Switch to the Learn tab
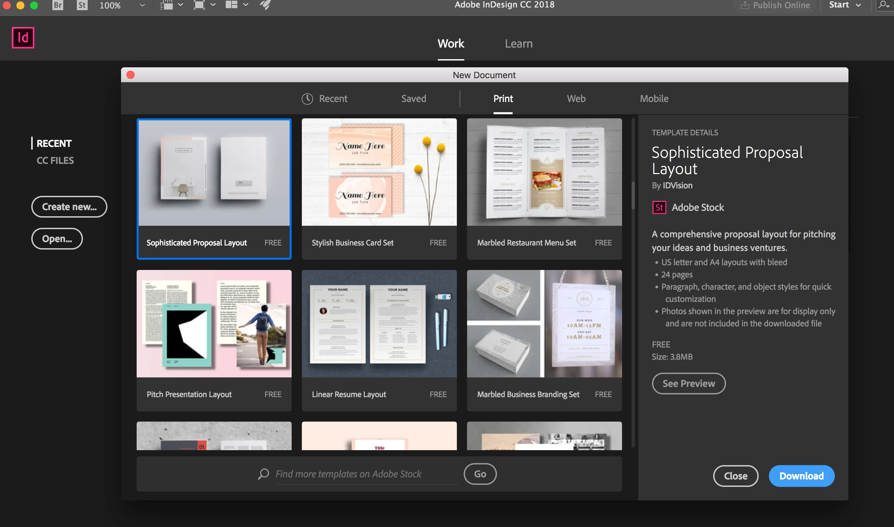 click(518, 44)
